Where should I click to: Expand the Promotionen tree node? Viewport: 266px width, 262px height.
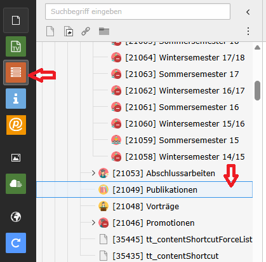pyautogui.click(x=93, y=223)
